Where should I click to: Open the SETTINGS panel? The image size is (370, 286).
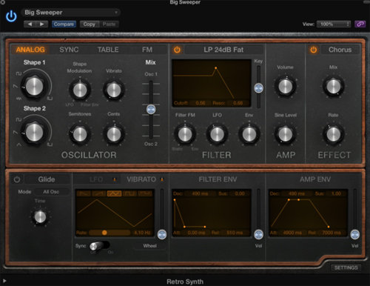coord(346,267)
